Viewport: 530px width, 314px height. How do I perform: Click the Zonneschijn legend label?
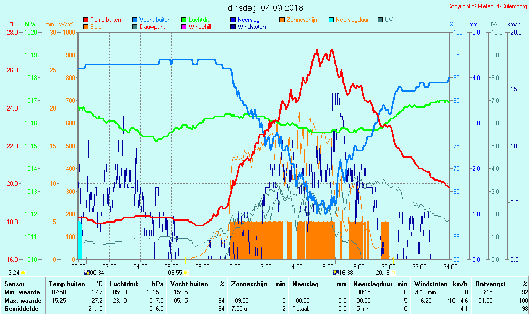point(302,20)
